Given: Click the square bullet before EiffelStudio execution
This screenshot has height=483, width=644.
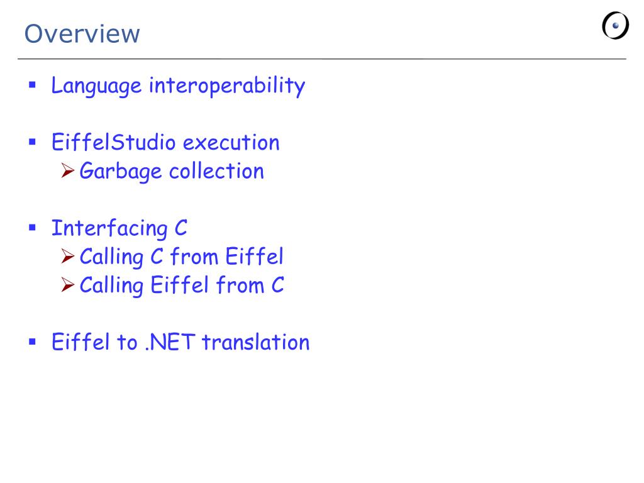Looking at the screenshot, I should 33,142.
